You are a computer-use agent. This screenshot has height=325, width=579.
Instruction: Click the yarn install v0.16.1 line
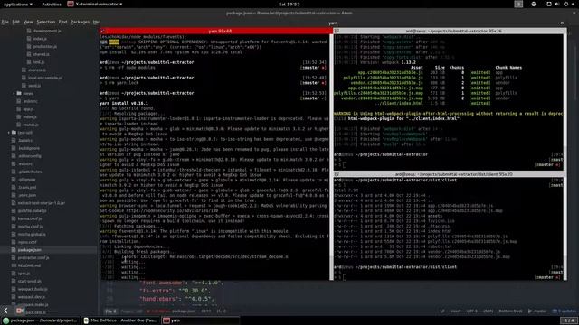(x=124, y=103)
